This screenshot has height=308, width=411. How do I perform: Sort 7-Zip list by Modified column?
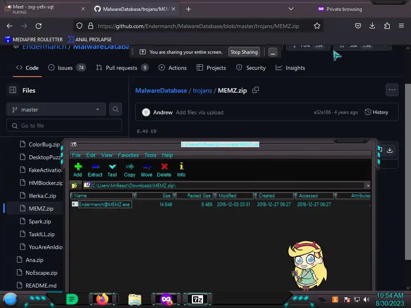(x=235, y=196)
